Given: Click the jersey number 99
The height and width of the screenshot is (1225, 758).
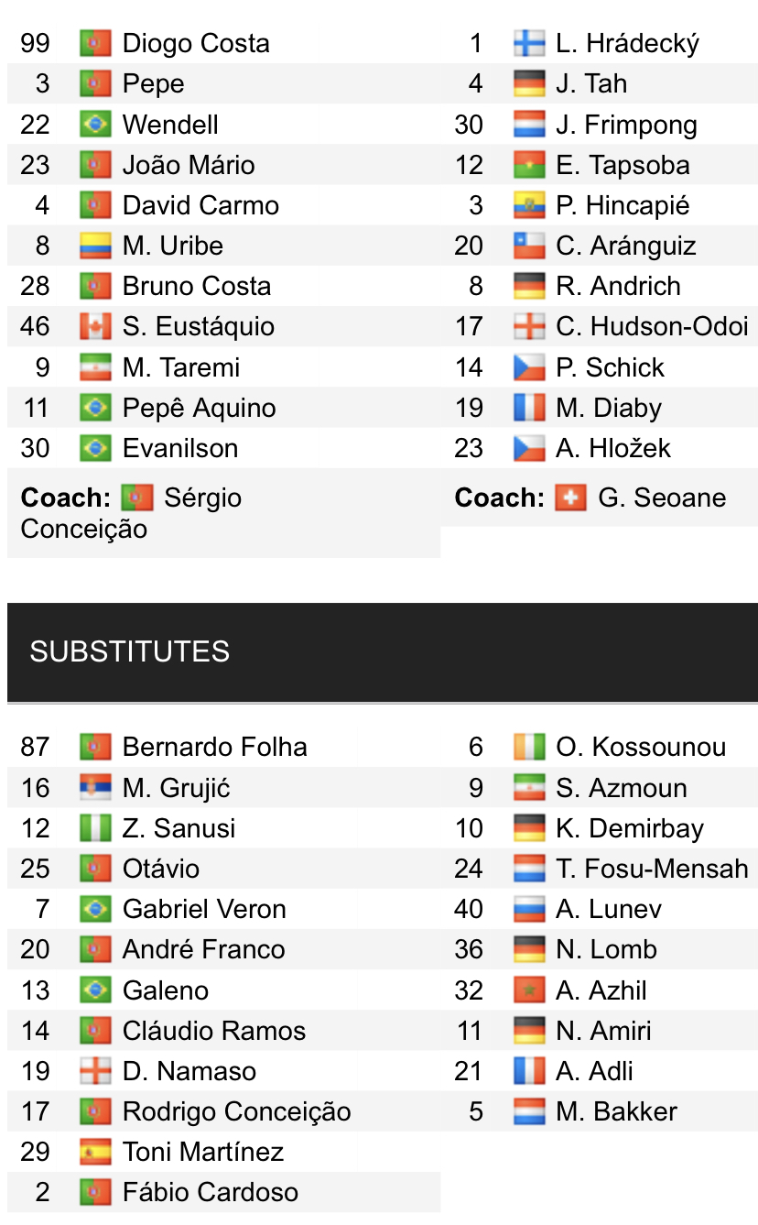Looking at the screenshot, I should coord(35,43).
